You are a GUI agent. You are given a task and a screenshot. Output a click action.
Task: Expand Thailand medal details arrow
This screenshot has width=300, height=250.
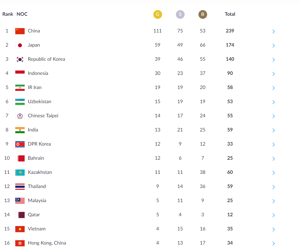273,187
